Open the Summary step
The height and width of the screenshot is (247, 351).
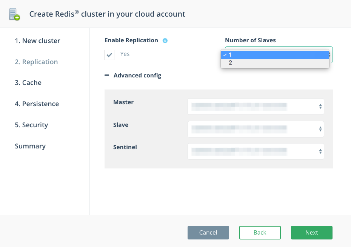[30, 146]
